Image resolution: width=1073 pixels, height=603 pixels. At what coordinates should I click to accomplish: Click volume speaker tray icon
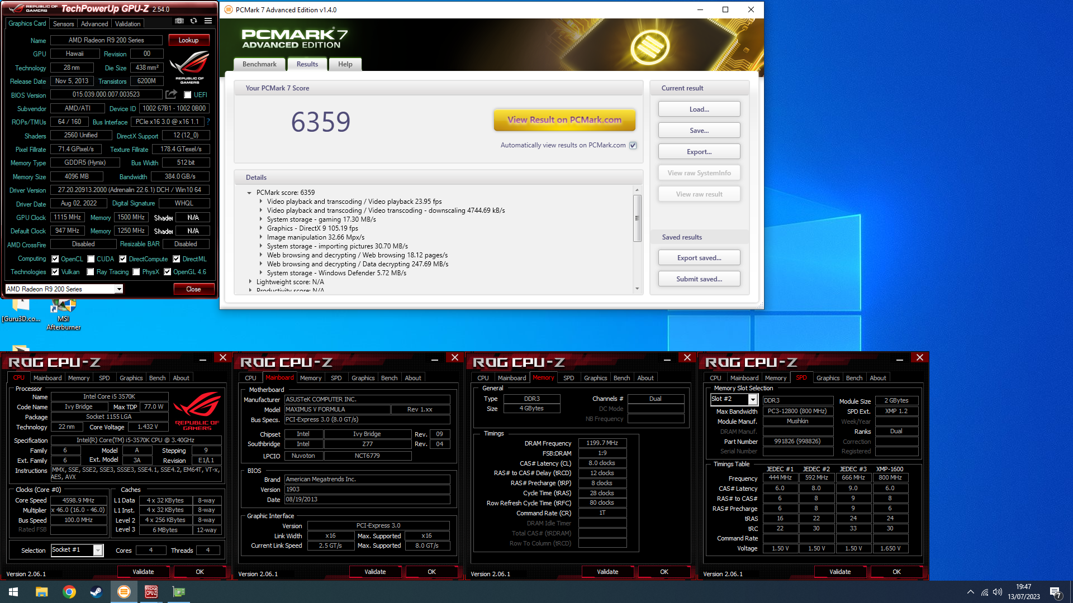click(x=998, y=592)
